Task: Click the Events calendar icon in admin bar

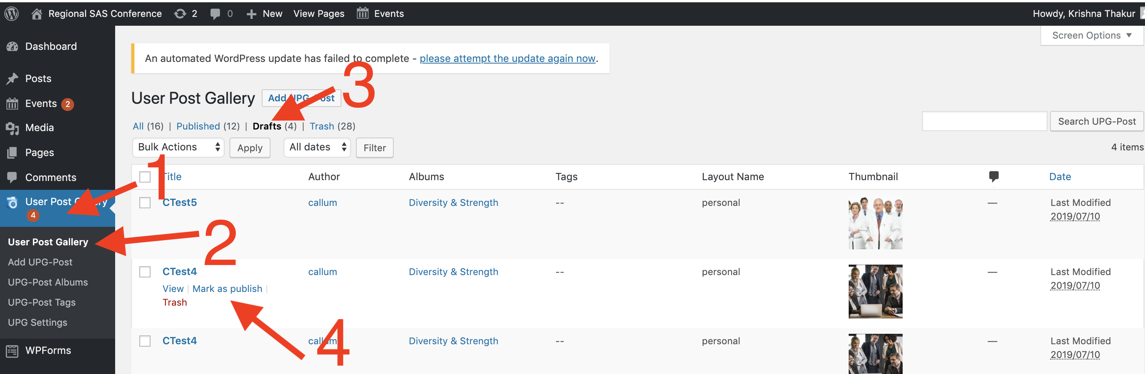Action: (x=363, y=14)
